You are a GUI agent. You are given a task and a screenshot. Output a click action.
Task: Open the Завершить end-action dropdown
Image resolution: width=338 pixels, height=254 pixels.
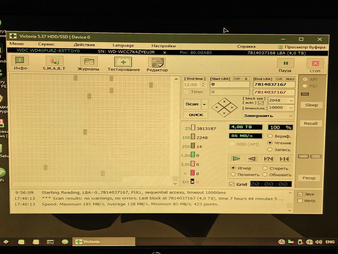(x=291, y=116)
